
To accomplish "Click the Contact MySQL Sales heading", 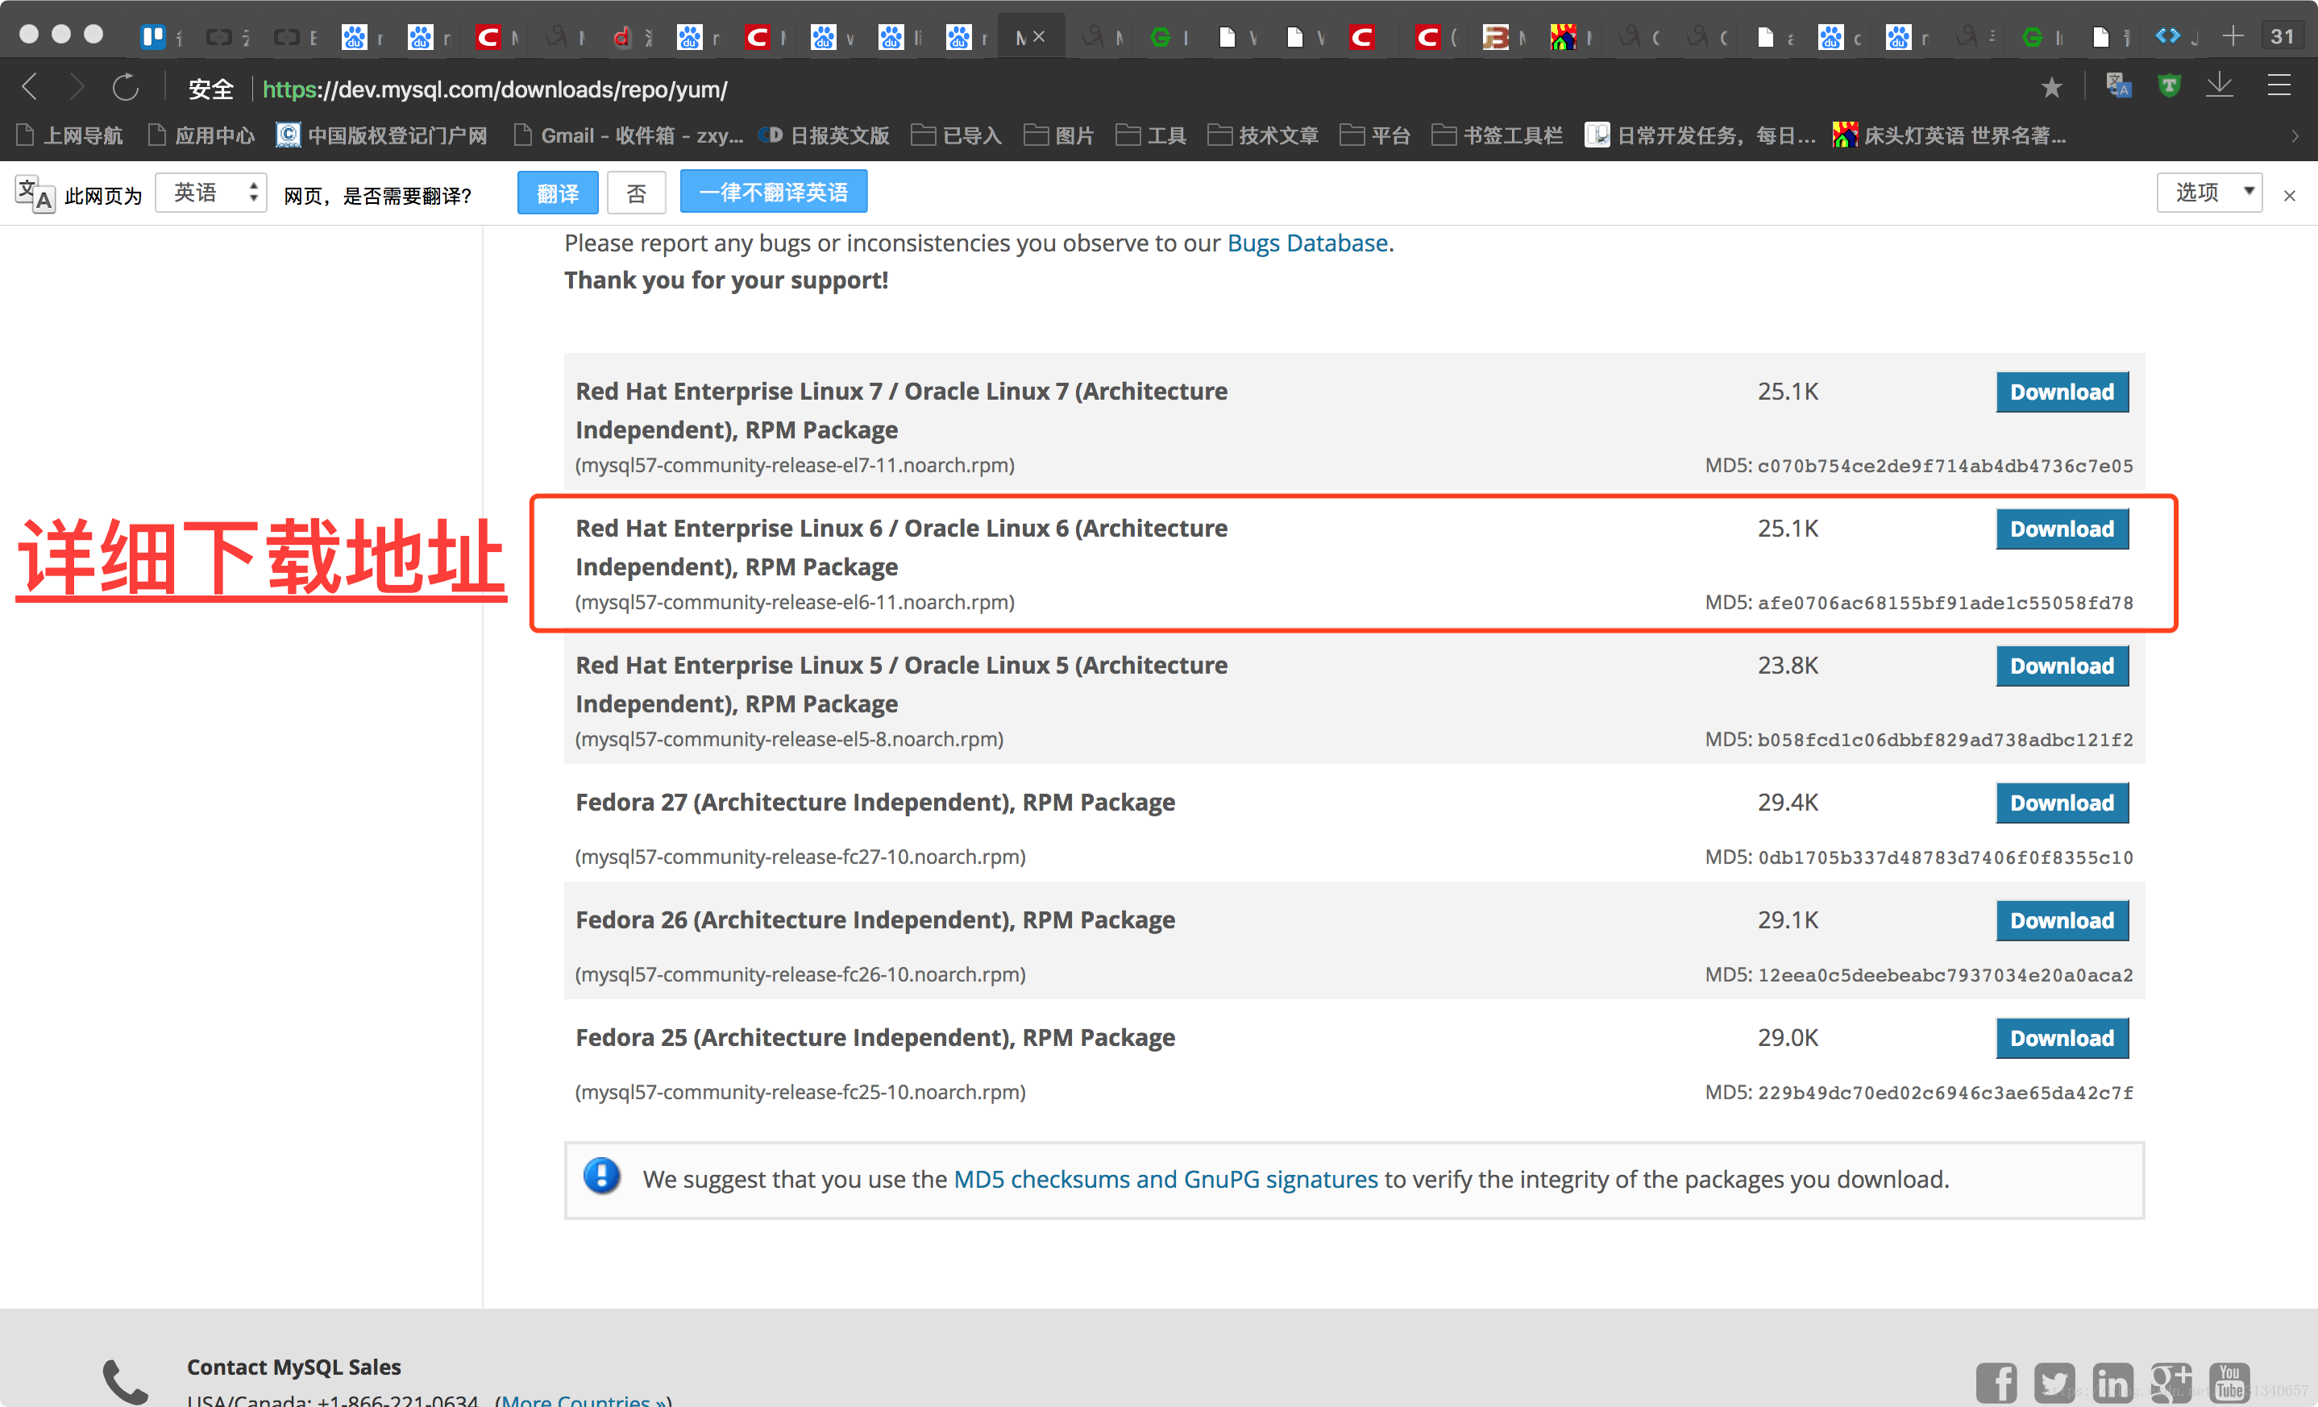I will (293, 1367).
